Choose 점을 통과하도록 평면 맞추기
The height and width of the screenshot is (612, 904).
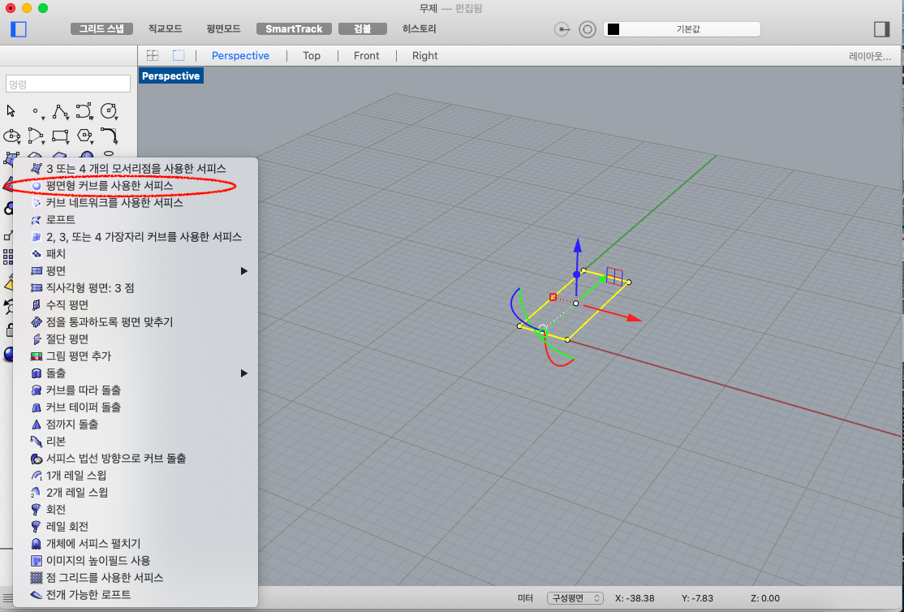136,322
